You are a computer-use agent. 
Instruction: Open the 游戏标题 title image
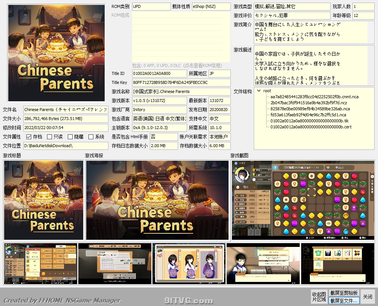(44, 200)
